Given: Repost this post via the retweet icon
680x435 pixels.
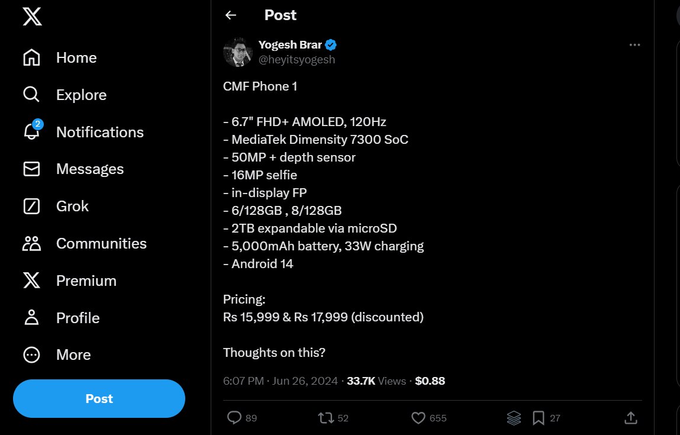Looking at the screenshot, I should (x=326, y=418).
